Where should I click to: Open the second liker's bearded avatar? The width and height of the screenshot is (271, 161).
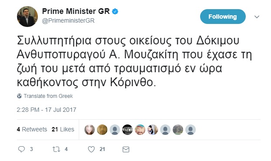(102, 130)
